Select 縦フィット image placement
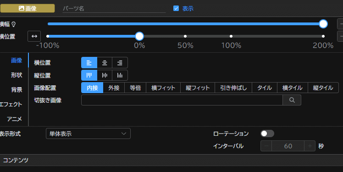Image resolution: width=343 pixels, height=172 pixels. (198, 88)
